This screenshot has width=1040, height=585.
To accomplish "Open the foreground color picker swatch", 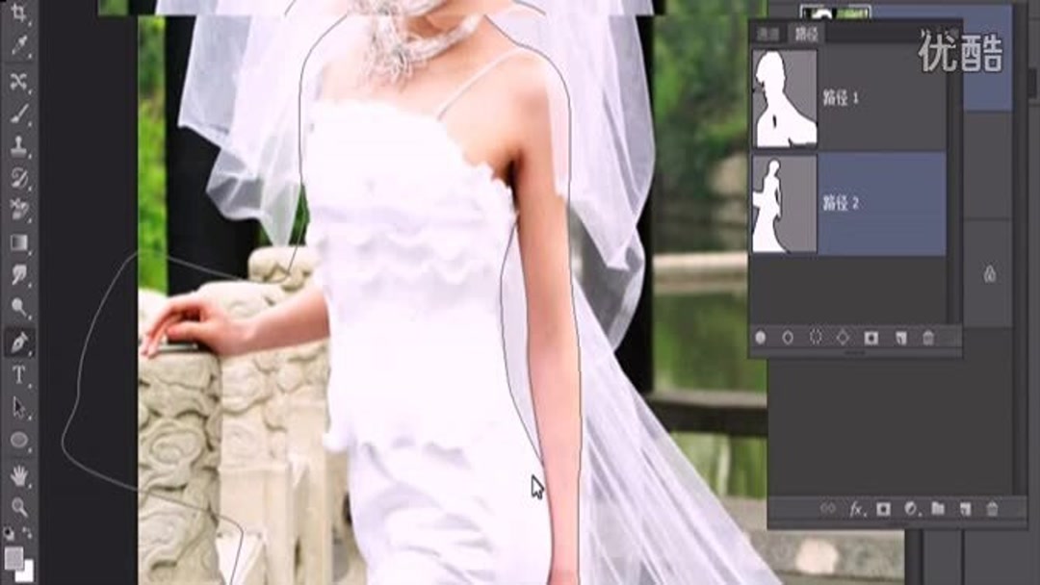I will [x=15, y=558].
